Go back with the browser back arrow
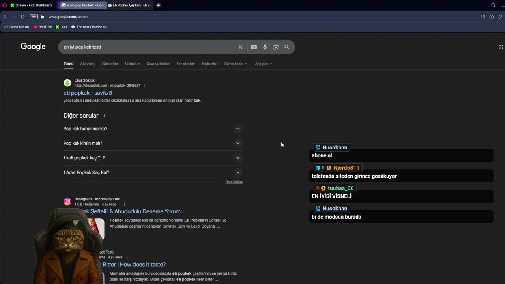Image resolution: width=505 pixels, height=284 pixels. pyautogui.click(x=5, y=17)
